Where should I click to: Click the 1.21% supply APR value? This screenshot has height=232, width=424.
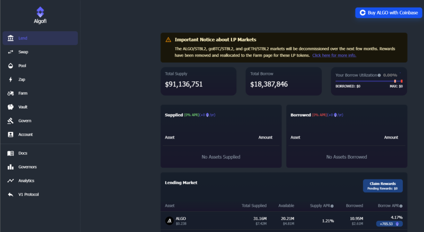328,221
